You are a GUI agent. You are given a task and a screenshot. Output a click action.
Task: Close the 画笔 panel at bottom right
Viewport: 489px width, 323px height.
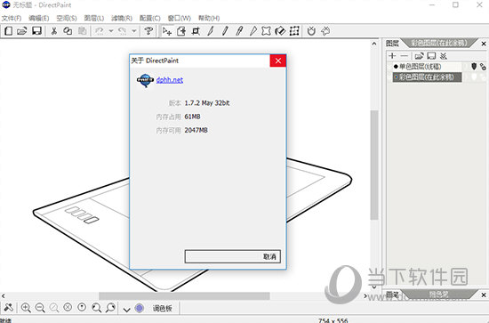click(x=484, y=295)
